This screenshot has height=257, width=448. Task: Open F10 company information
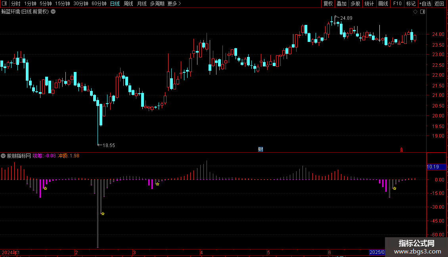pos(397,4)
